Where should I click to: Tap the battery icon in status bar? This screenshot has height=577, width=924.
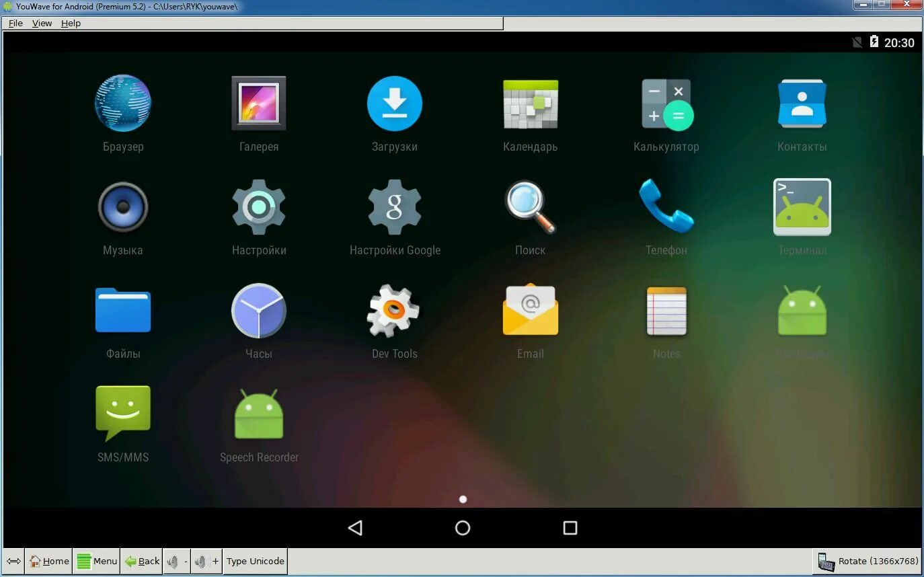(x=874, y=42)
